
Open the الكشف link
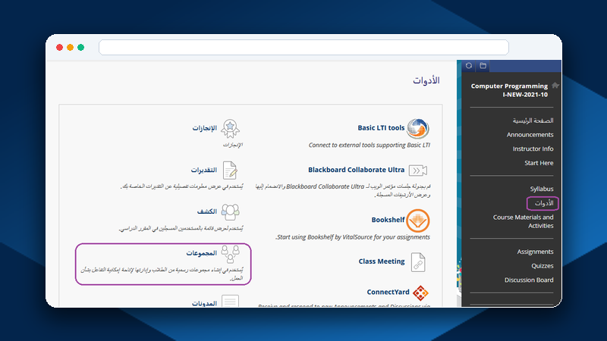(207, 211)
